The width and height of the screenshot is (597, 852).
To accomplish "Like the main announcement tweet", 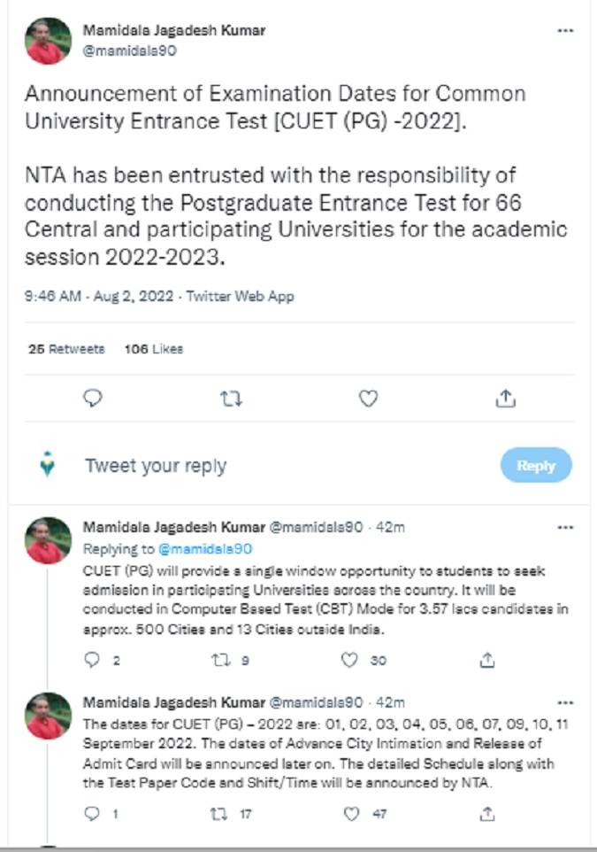I will coord(368,399).
